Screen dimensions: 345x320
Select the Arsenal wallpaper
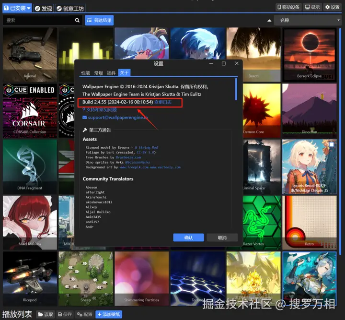coord(30,55)
